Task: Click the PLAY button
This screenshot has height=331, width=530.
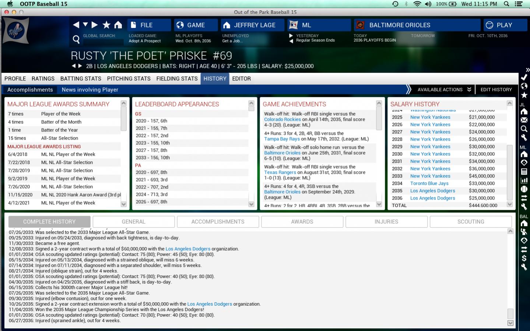Action: point(505,25)
